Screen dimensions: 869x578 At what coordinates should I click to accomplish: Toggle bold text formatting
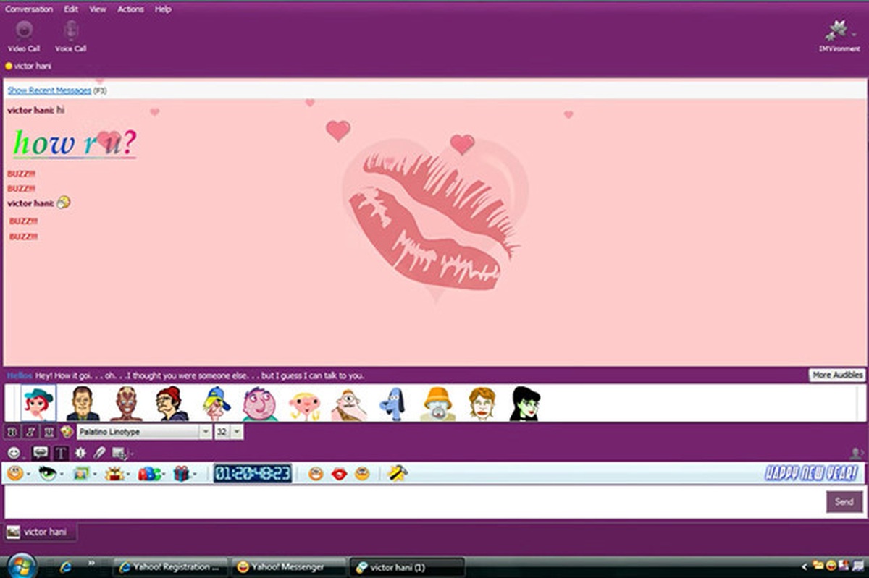(12, 432)
